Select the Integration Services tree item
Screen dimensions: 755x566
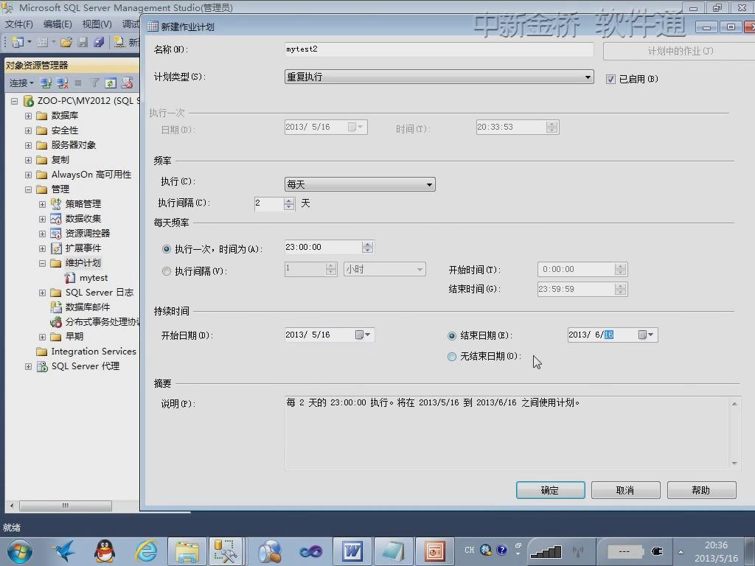tap(94, 352)
